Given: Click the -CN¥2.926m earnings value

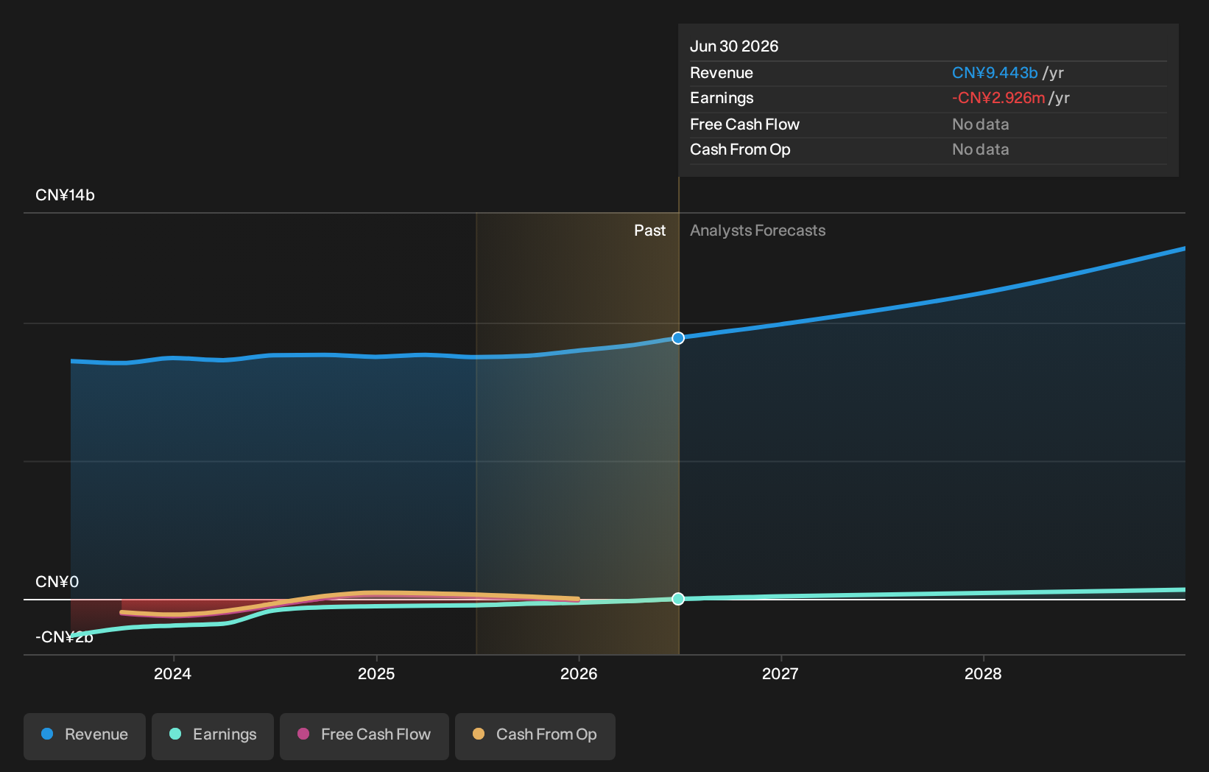Looking at the screenshot, I should (x=998, y=98).
